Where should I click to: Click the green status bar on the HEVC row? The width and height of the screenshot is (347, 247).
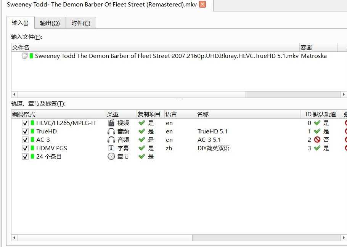click(x=32, y=123)
